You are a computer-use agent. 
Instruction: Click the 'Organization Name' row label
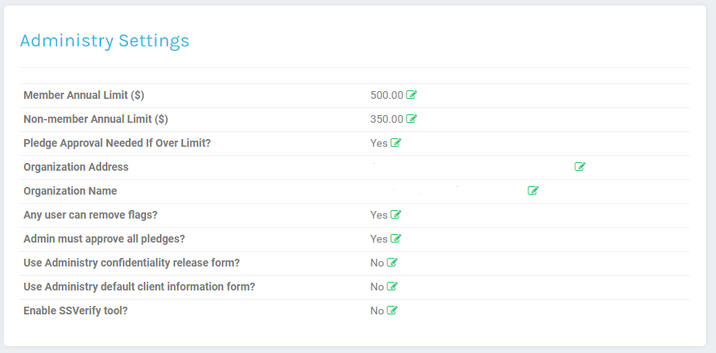coord(70,192)
